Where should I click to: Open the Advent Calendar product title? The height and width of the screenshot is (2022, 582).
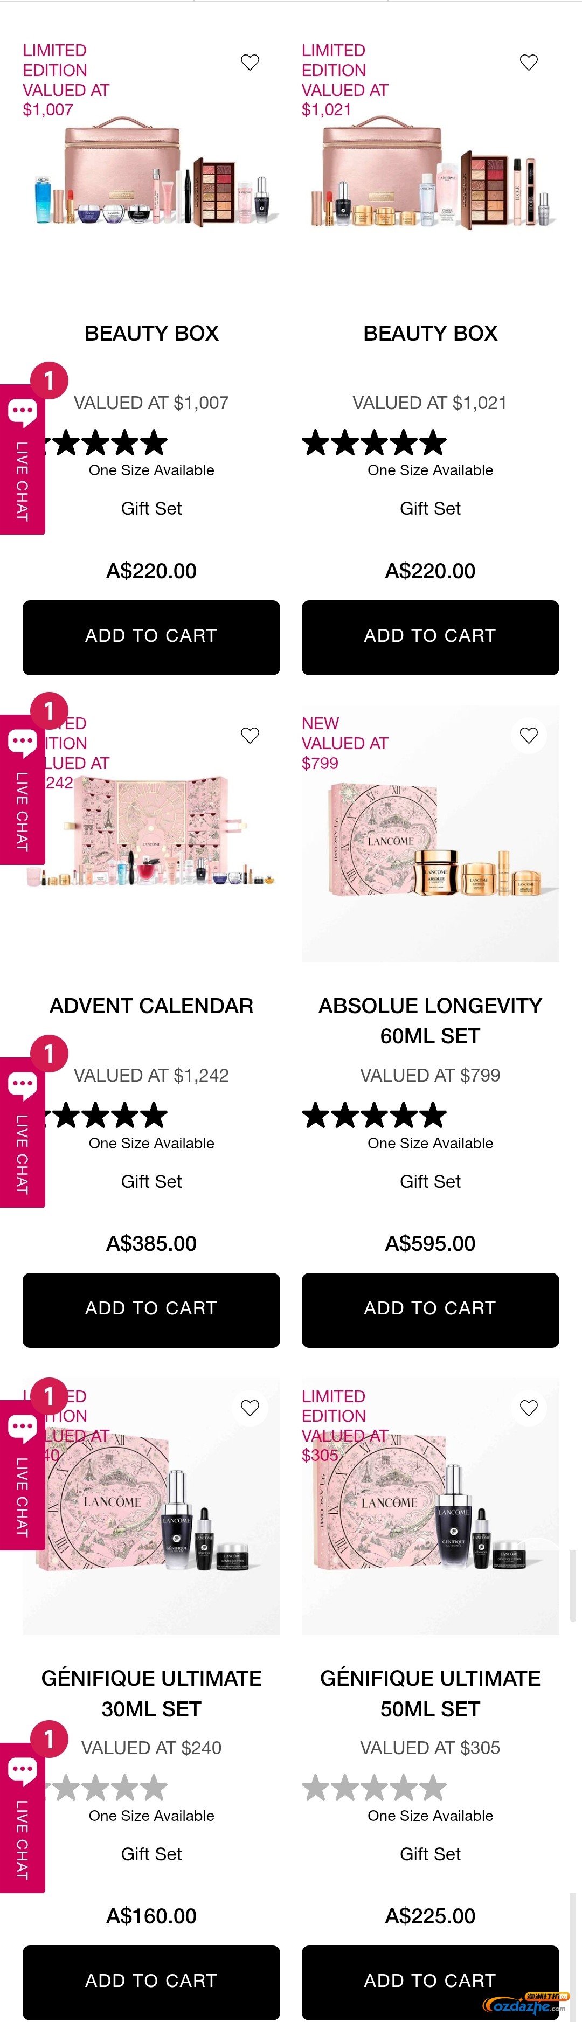[151, 1006]
